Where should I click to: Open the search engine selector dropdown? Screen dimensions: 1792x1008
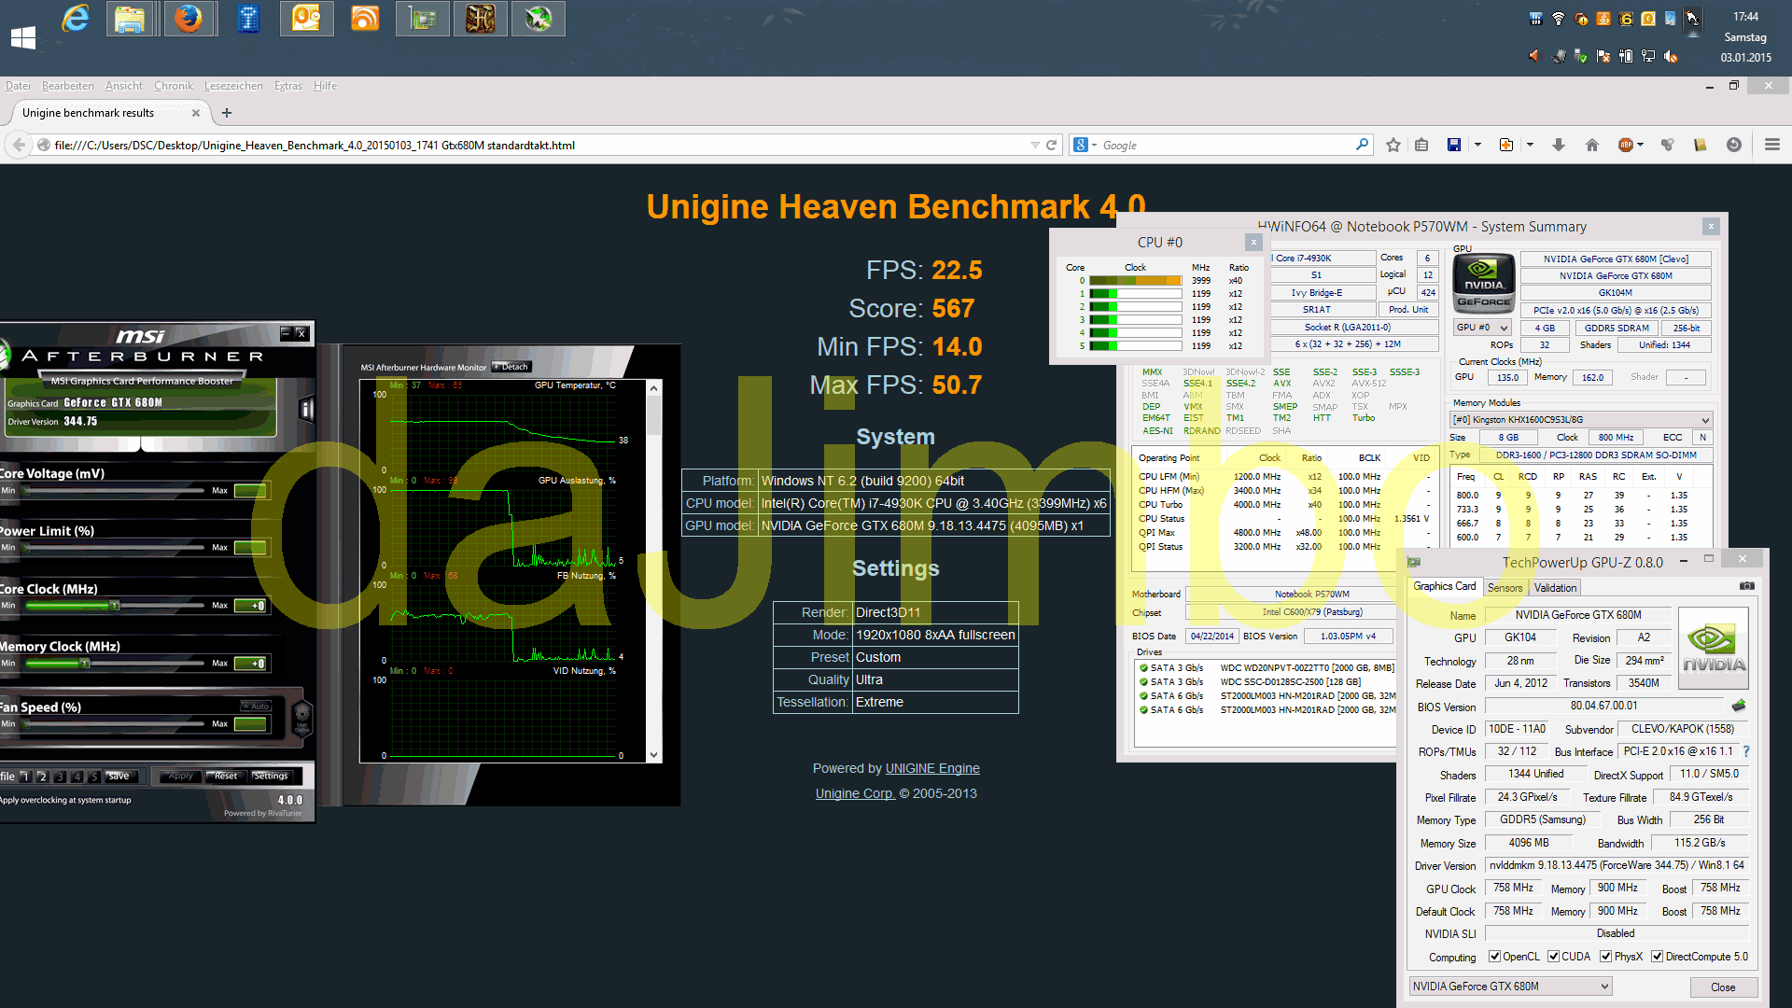1085,145
